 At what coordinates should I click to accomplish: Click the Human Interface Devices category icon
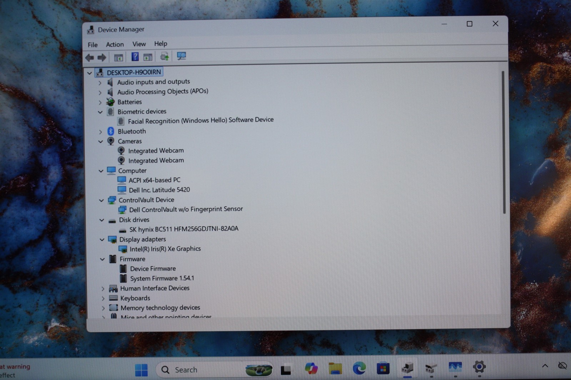113,288
